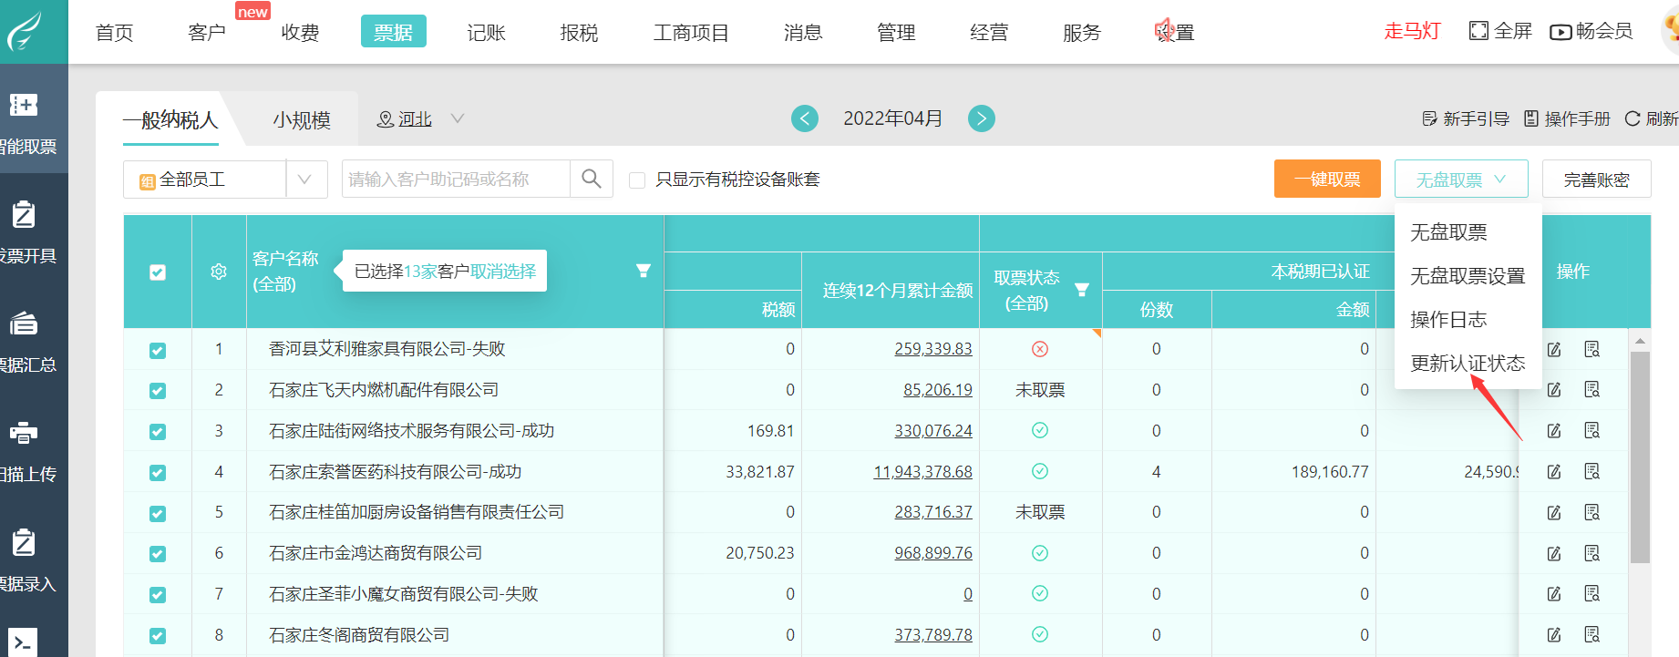Uncheck row 4 石家庄索誉医药科技 checkbox
The height and width of the screenshot is (657, 1679).
click(x=158, y=472)
